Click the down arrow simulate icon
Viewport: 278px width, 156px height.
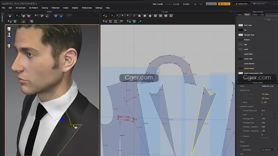pyautogui.click(x=10, y=16)
